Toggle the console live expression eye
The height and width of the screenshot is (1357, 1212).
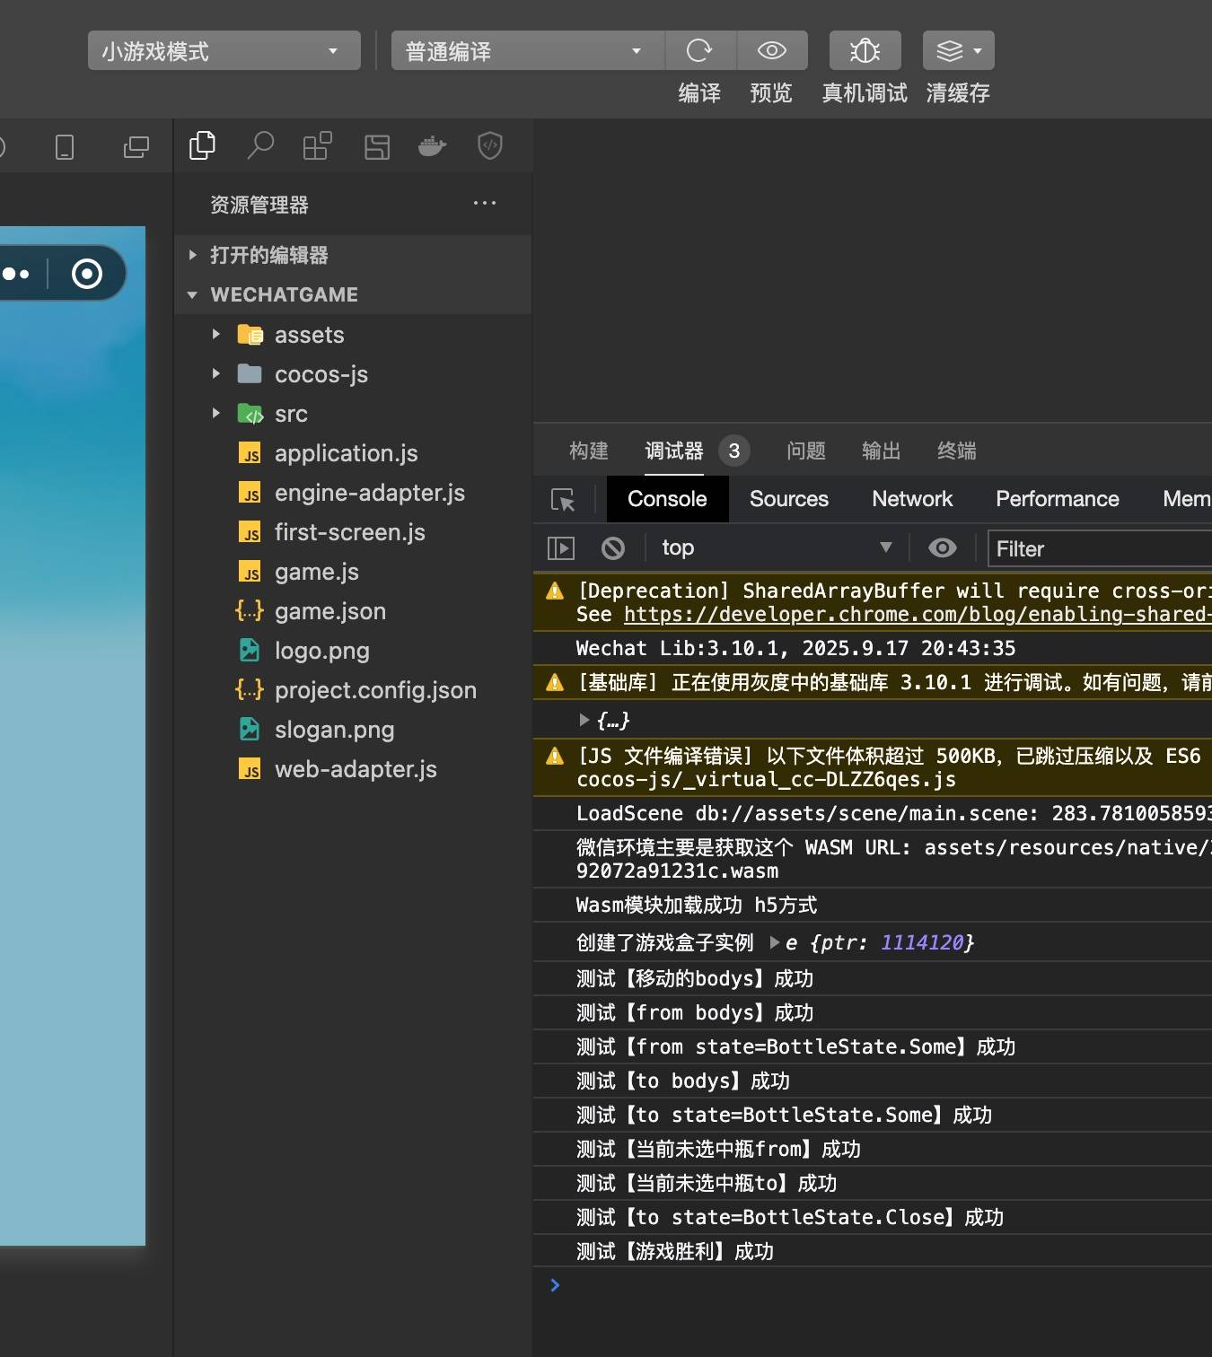point(942,548)
